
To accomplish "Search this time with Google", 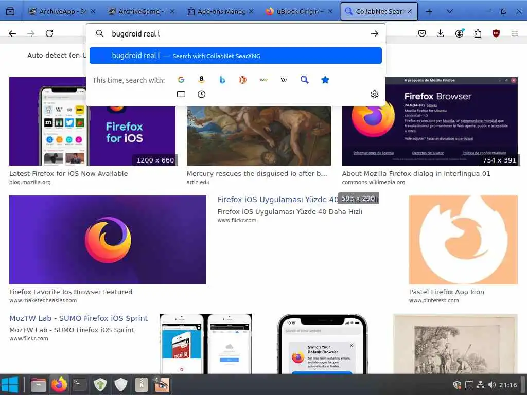I will 181,80.
